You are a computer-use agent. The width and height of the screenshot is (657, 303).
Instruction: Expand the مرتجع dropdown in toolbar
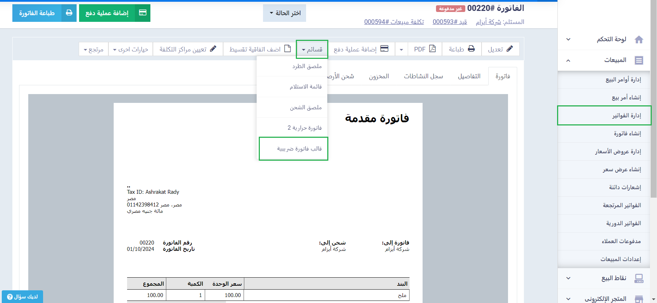(x=94, y=49)
